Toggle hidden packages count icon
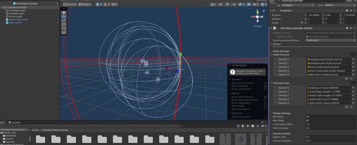 tap(264, 126)
